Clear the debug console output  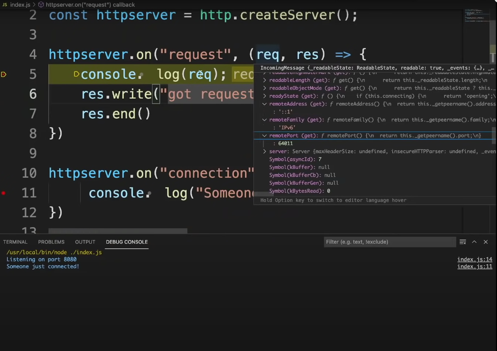(463, 242)
